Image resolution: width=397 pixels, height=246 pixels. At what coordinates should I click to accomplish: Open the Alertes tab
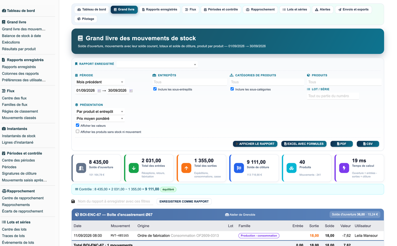pos(323,10)
